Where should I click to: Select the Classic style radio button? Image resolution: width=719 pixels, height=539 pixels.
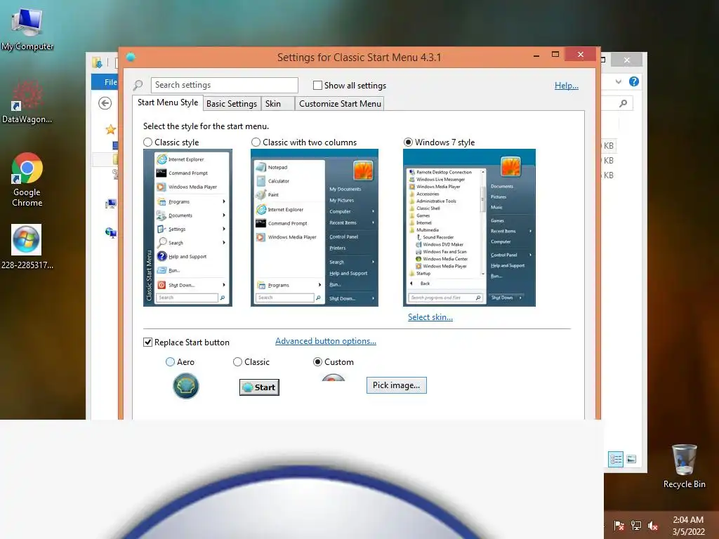pos(147,142)
